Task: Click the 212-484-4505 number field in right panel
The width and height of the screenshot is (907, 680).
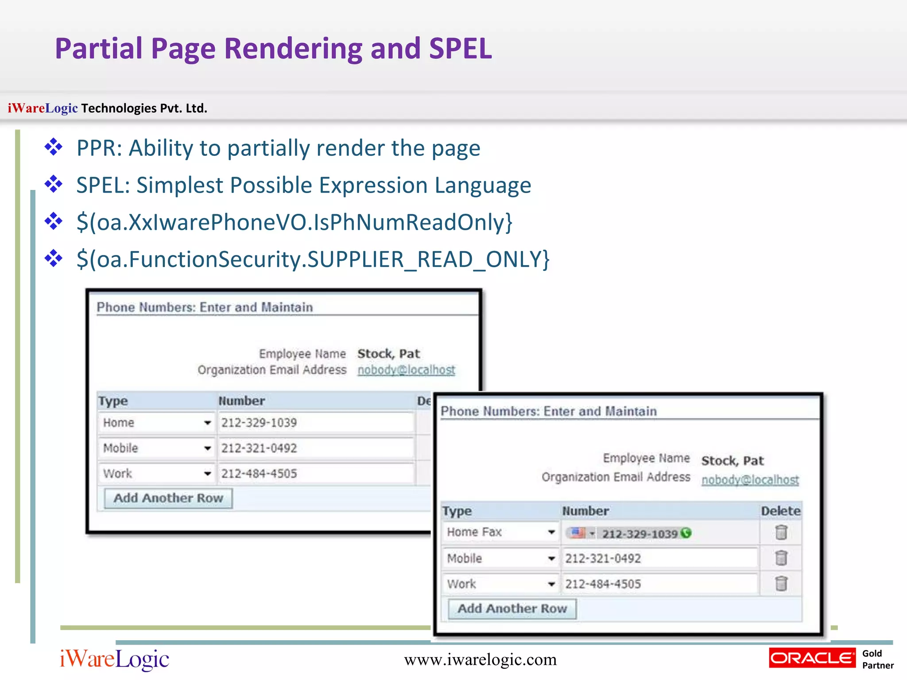Action: pyautogui.click(x=660, y=584)
